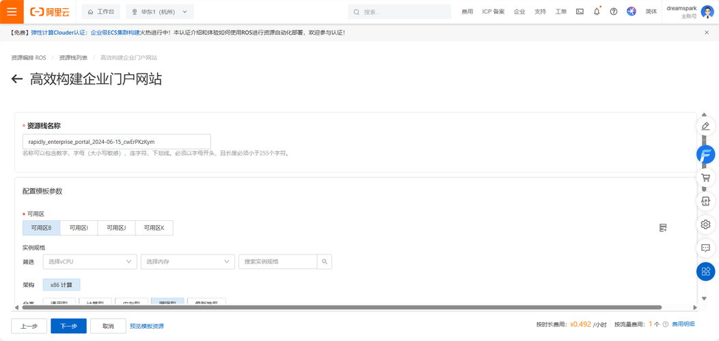Select 可用区B zone
The width and height of the screenshot is (719, 341).
coord(41,228)
